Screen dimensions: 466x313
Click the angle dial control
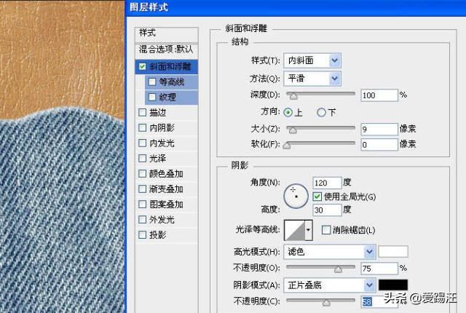[x=296, y=196]
